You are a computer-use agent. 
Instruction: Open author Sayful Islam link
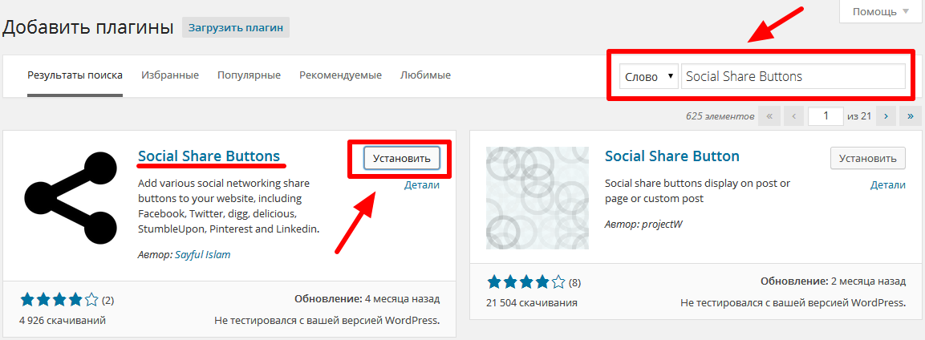(203, 255)
